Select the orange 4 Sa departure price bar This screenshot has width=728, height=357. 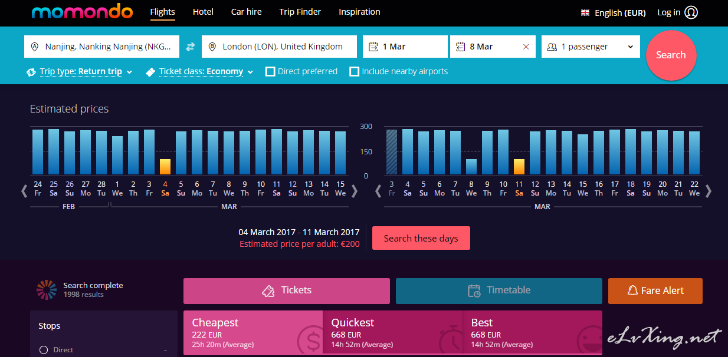pos(165,167)
